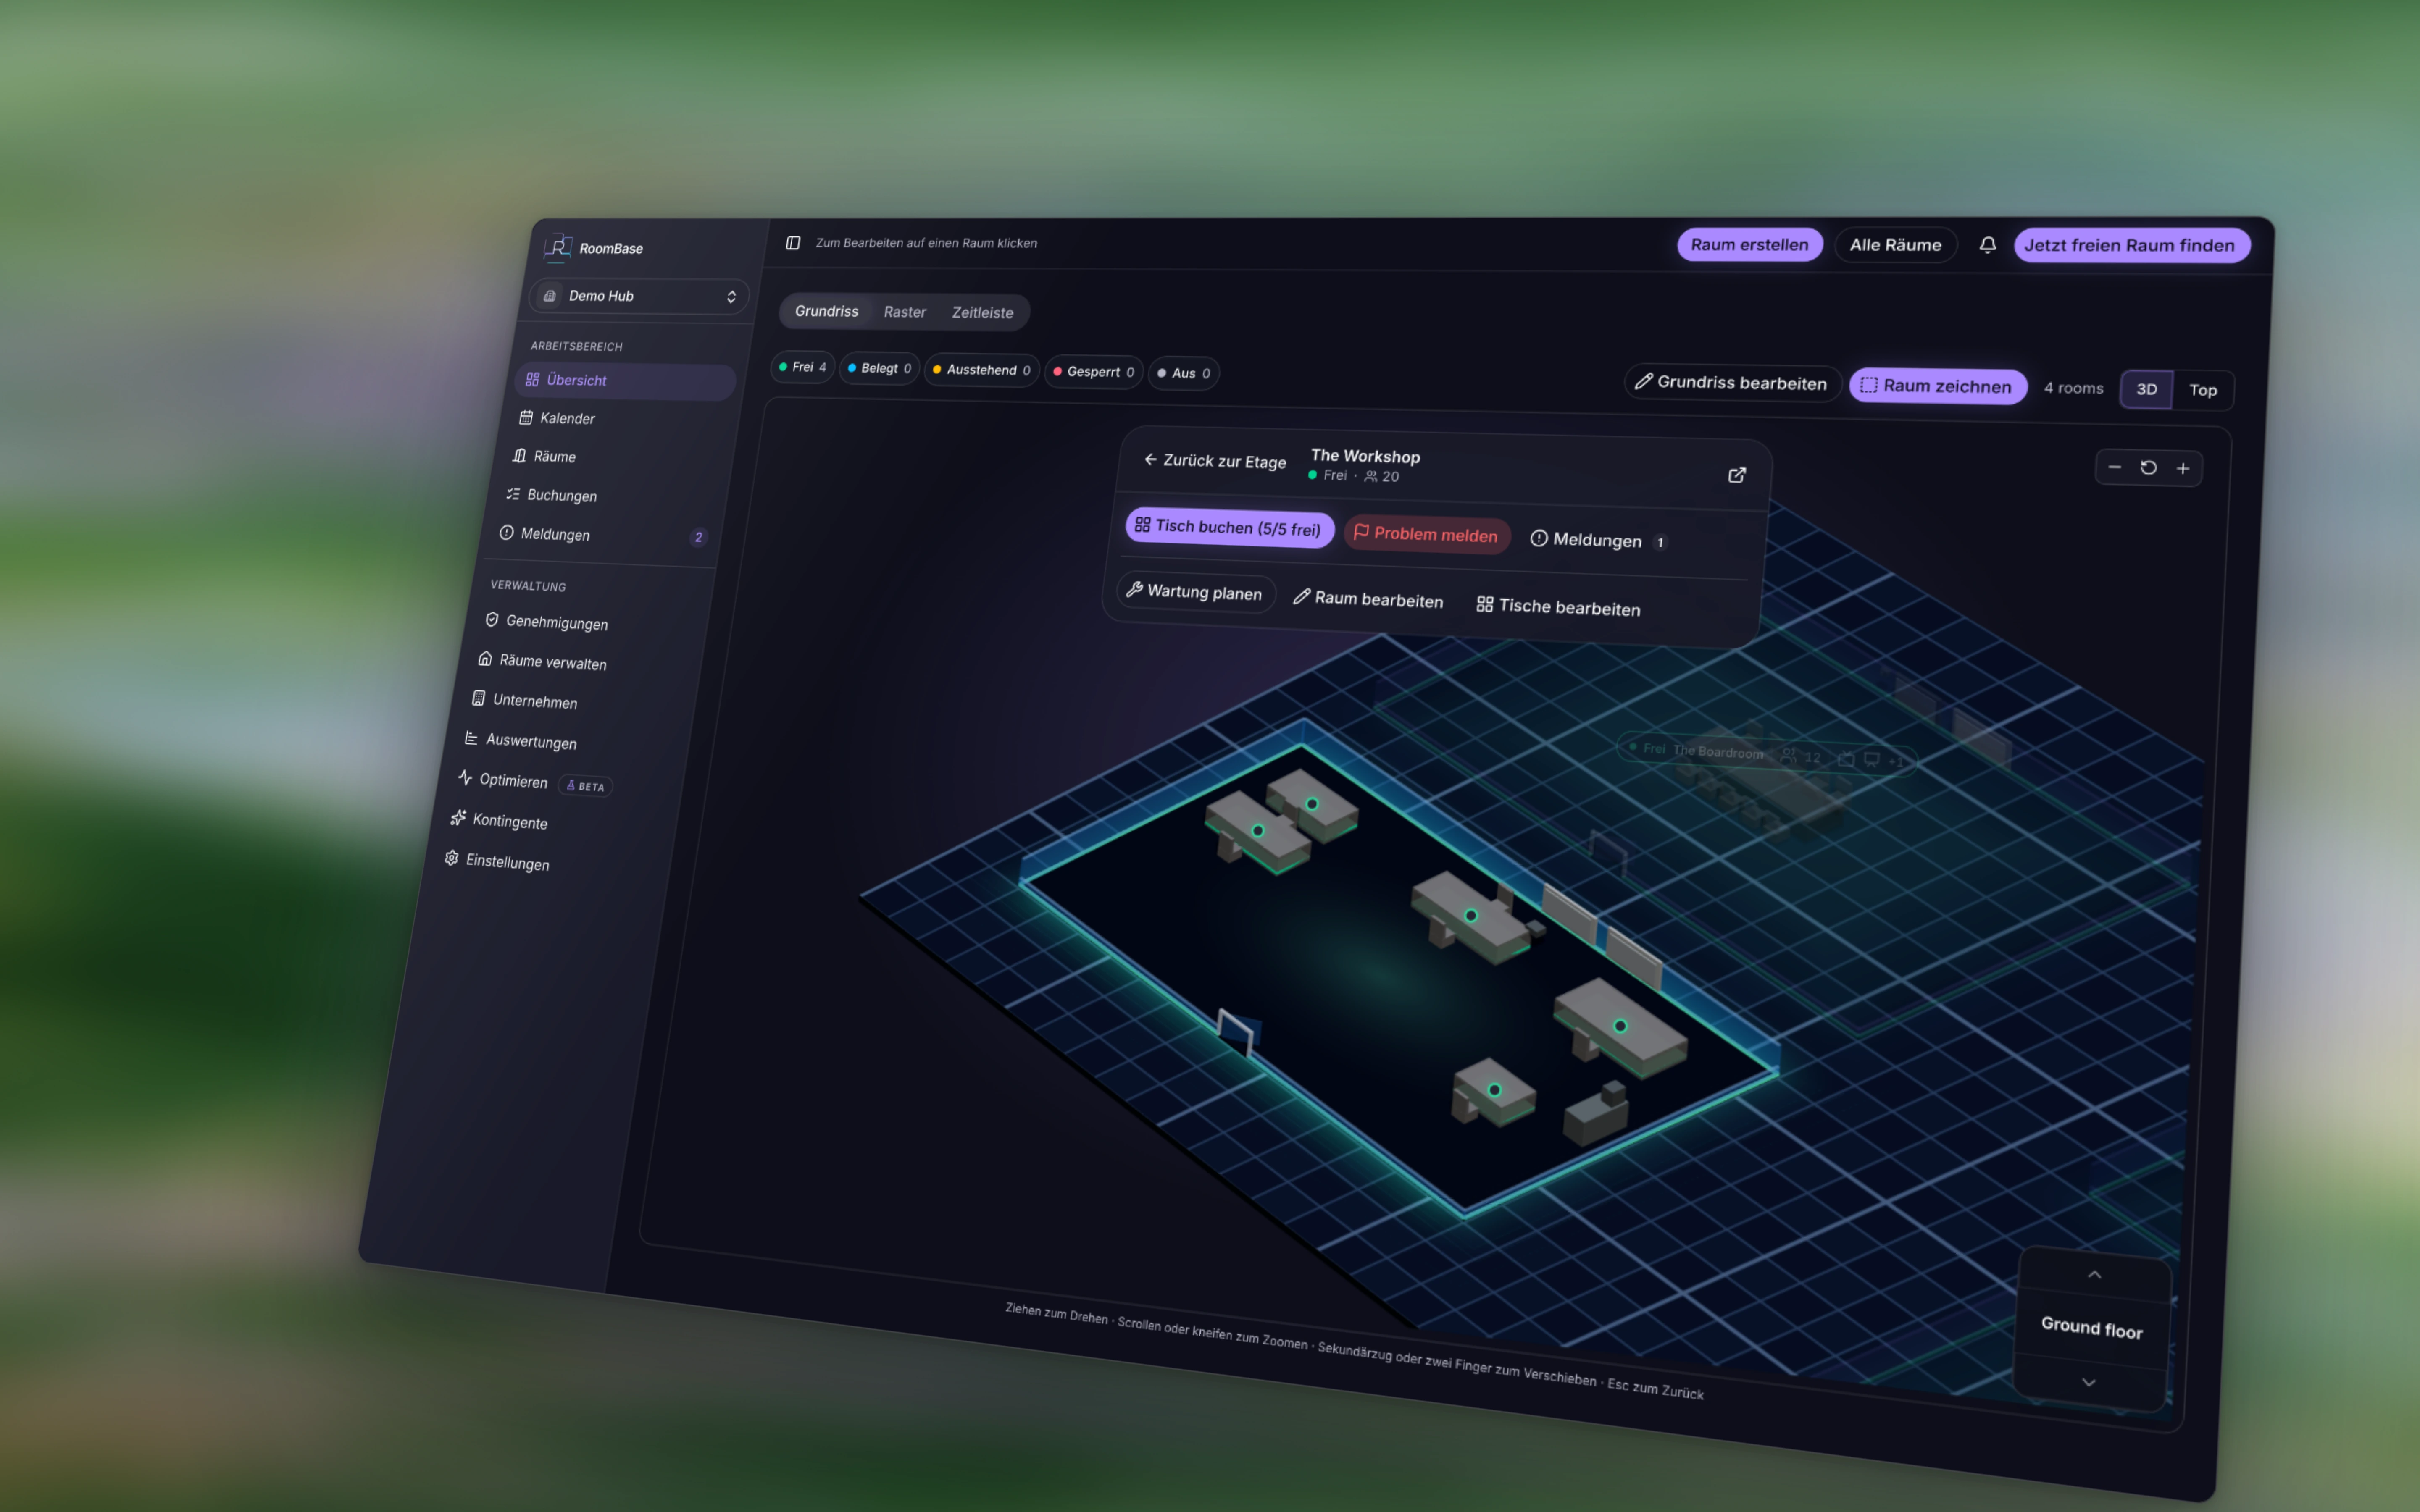The height and width of the screenshot is (1512, 2420).
Task: Switch view mode to Top
Action: (x=2203, y=390)
